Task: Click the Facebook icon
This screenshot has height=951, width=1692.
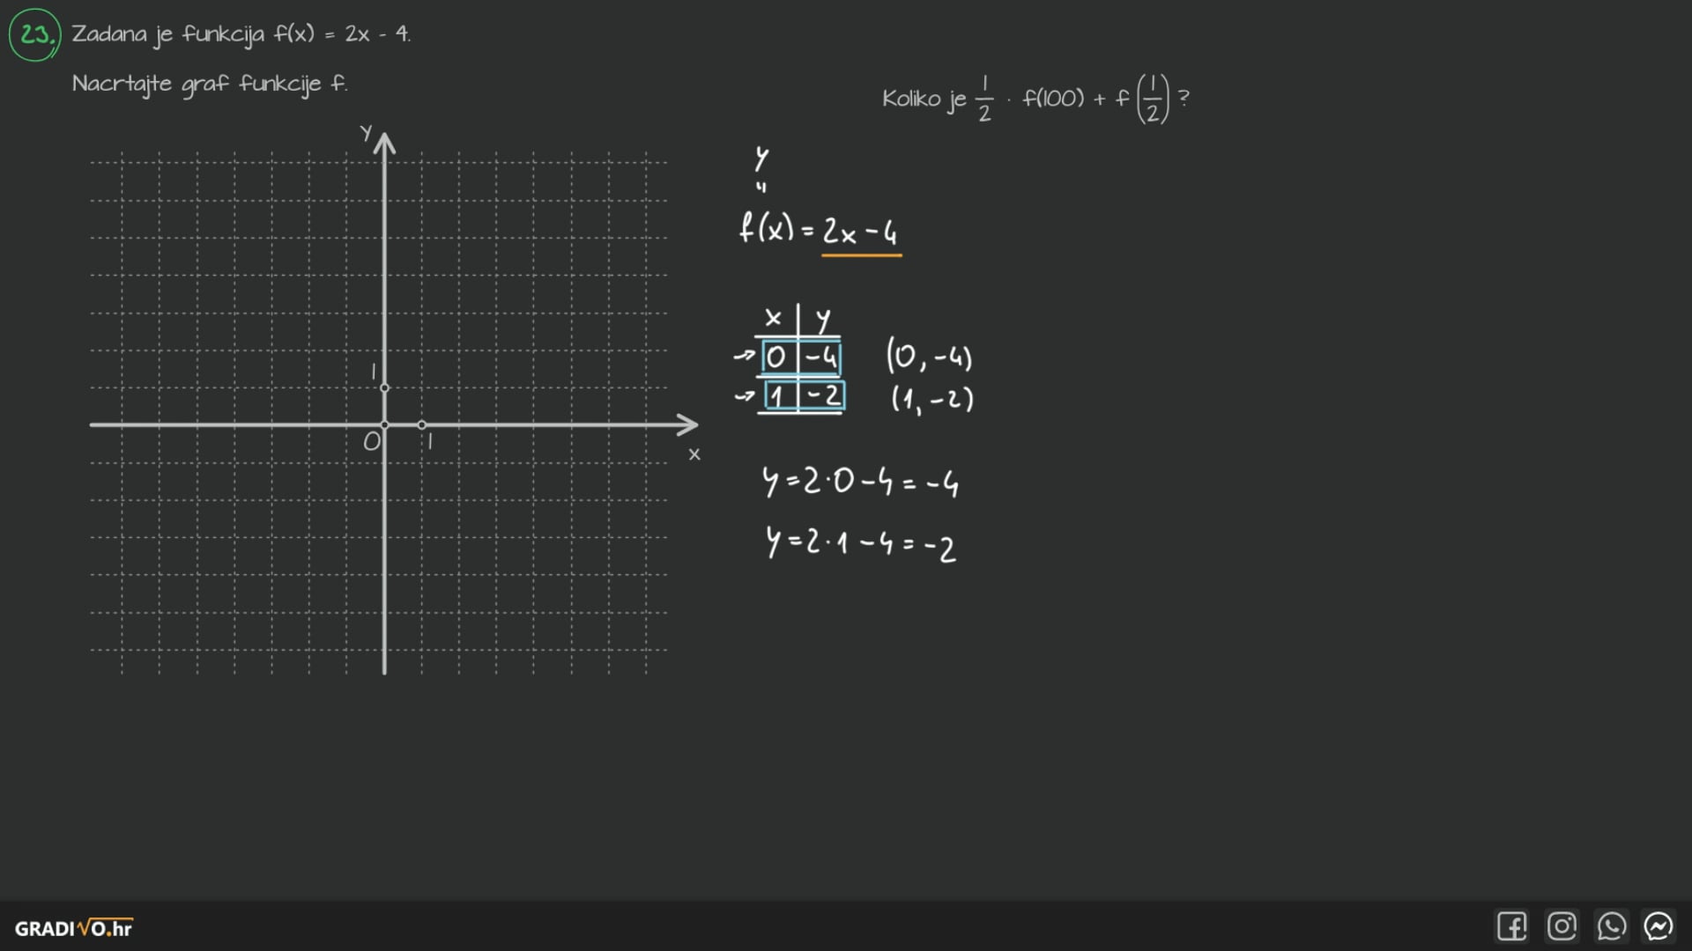Action: tap(1511, 926)
